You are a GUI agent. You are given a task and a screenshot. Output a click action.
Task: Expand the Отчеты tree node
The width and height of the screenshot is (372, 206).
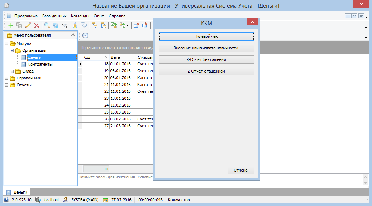click(7, 85)
